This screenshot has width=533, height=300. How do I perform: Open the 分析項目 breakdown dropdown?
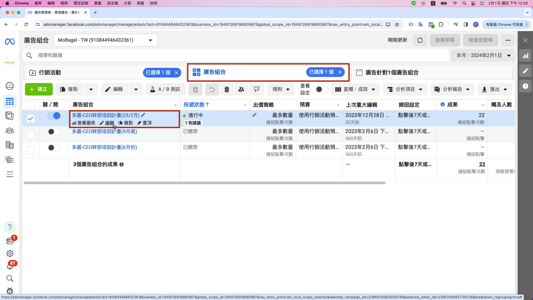pyautogui.click(x=405, y=89)
